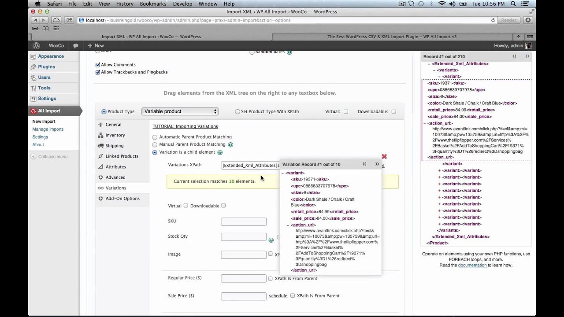Open the Shipping product tab

(115, 146)
